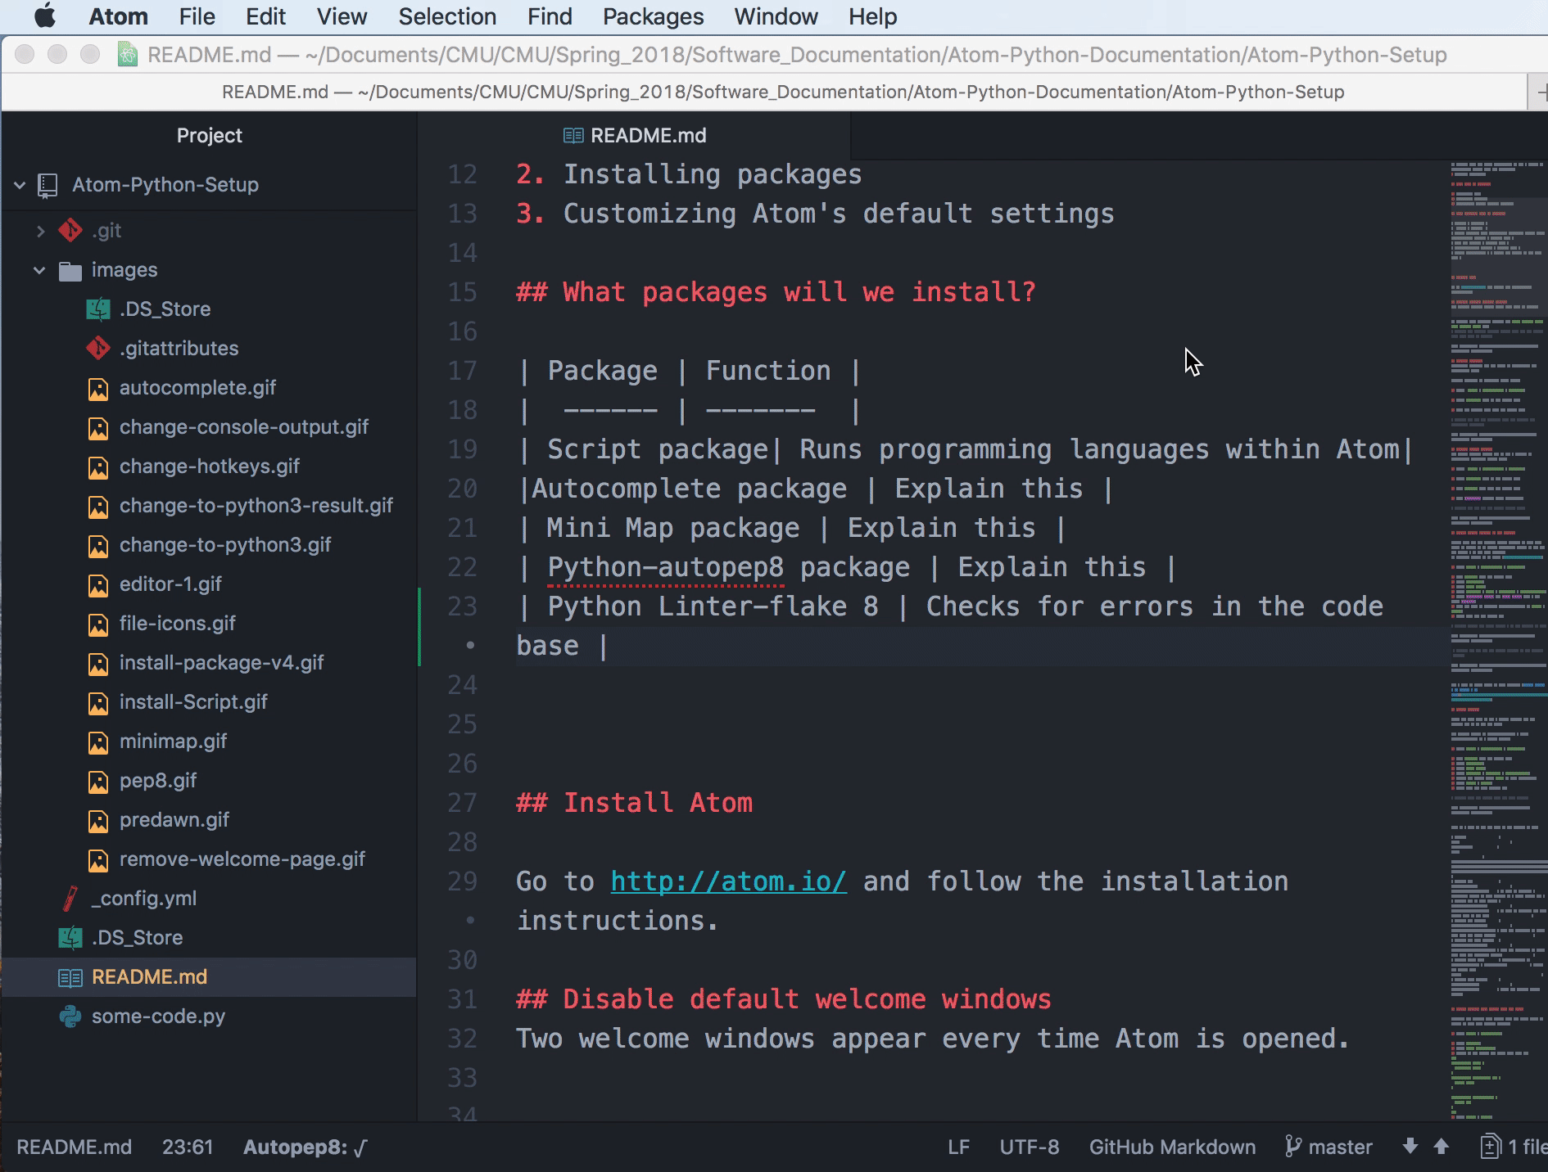Screen dimensions: 1548x1172
Task: Click the change-console-output.gif image icon
Action: 98,428
